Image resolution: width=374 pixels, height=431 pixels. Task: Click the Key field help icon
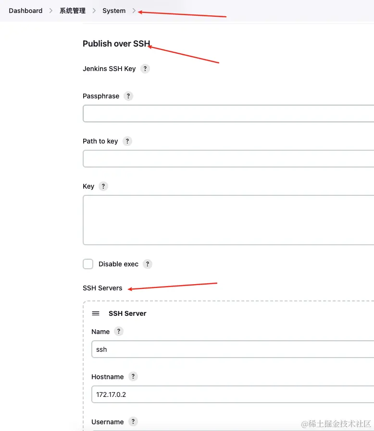tap(103, 186)
